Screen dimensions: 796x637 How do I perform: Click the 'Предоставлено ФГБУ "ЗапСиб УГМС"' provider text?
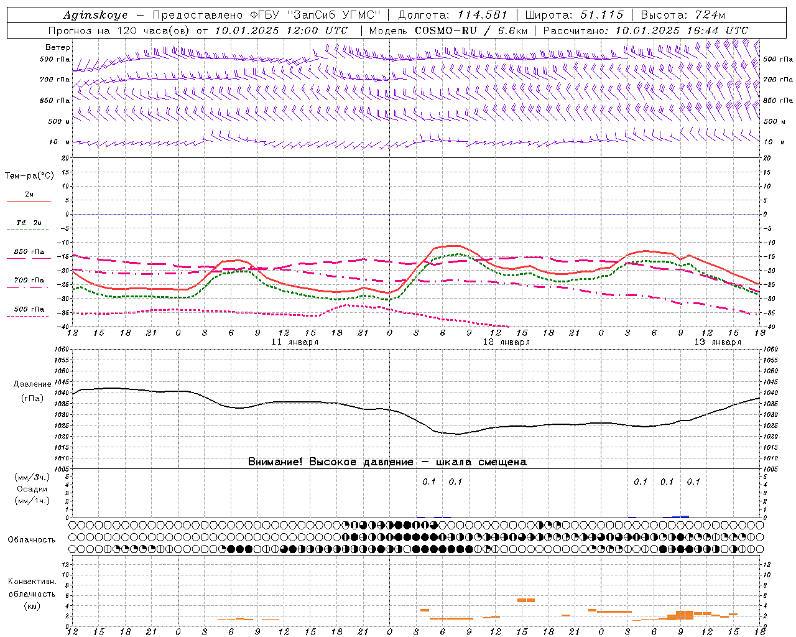coord(266,15)
